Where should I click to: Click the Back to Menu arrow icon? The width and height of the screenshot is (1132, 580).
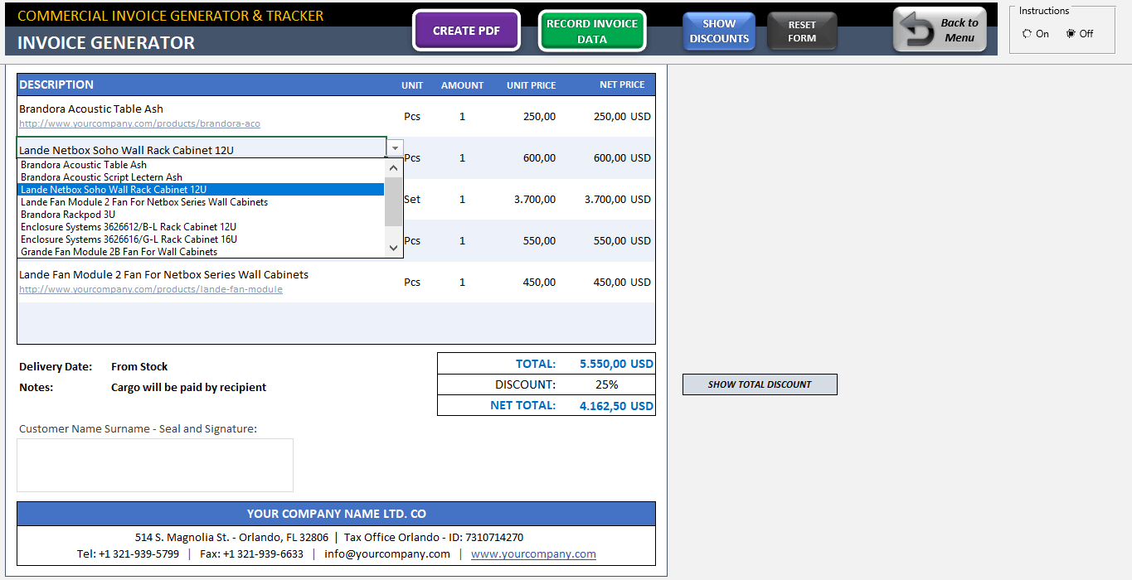[x=916, y=30]
